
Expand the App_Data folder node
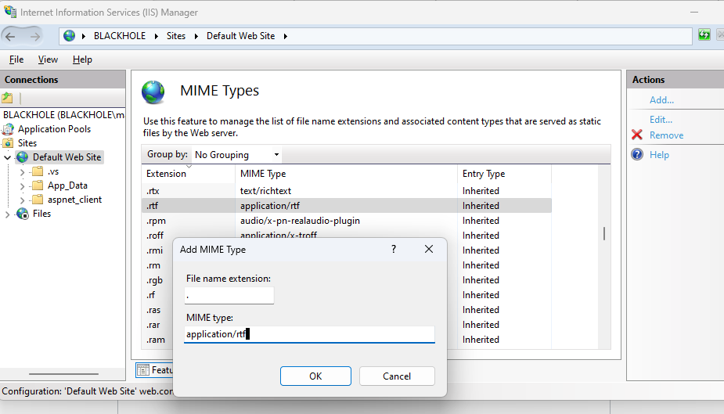click(x=22, y=186)
